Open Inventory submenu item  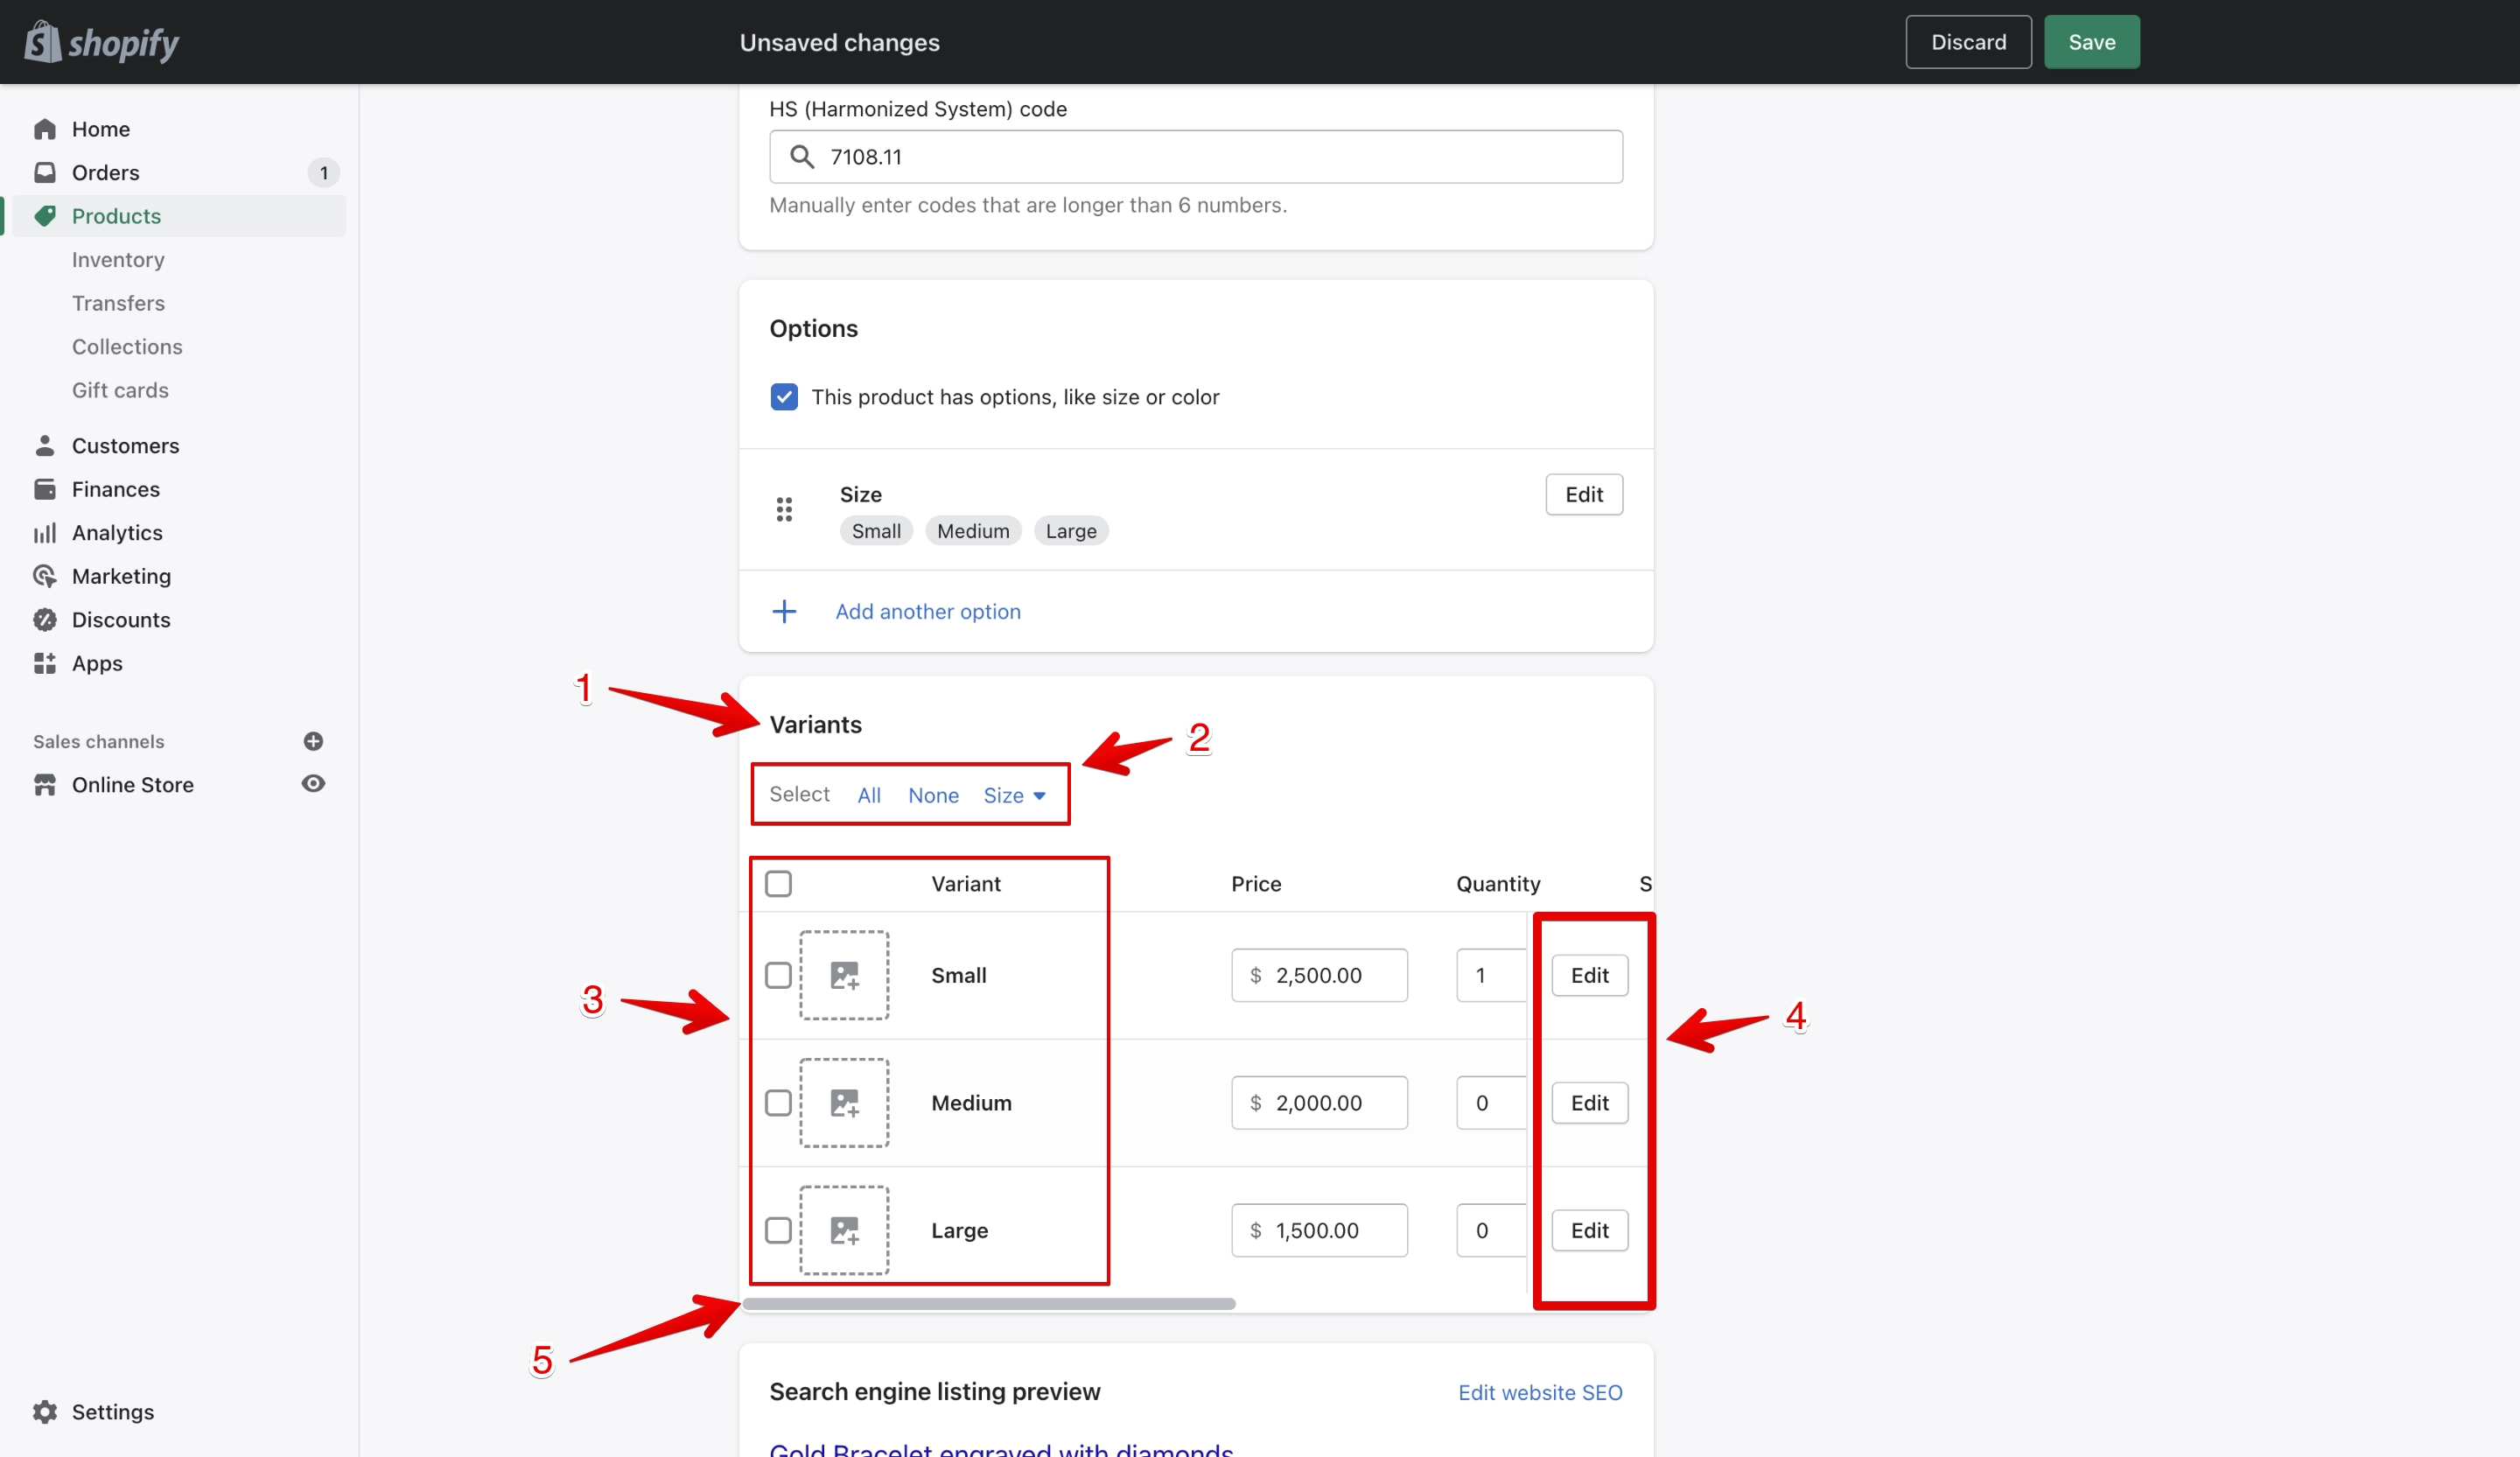click(118, 260)
